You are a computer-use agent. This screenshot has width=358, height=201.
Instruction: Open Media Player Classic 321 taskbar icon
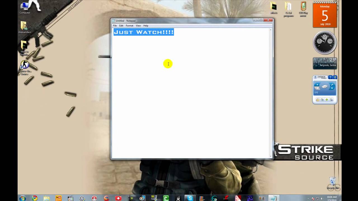(70, 198)
